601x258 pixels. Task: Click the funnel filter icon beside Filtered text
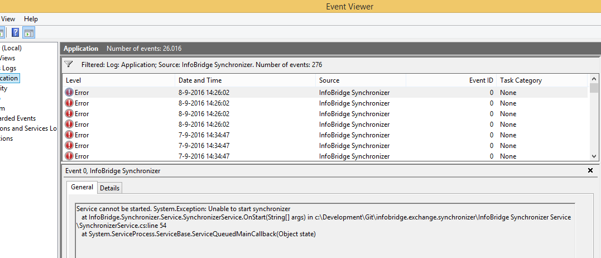(68, 64)
